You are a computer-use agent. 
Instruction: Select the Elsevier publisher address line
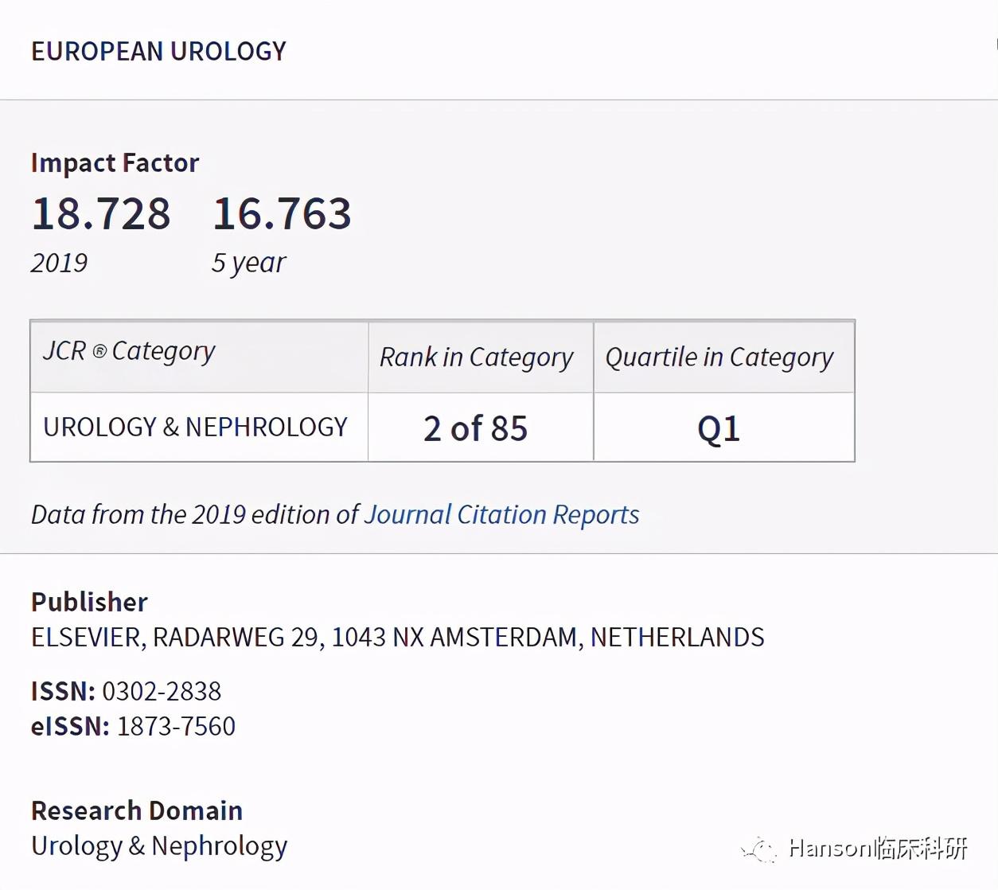(397, 638)
